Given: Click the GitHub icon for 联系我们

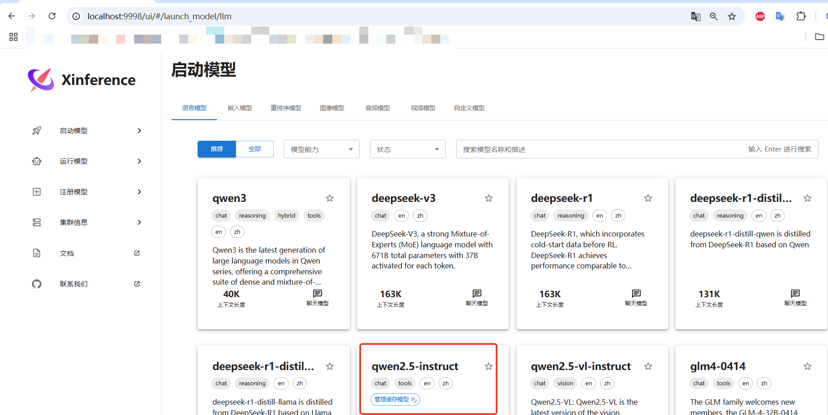Looking at the screenshot, I should pyautogui.click(x=37, y=284).
